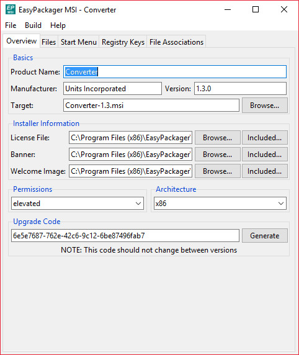Image resolution: width=299 pixels, height=355 pixels.
Task: Minimize the EasyPackager window
Action: pyautogui.click(x=228, y=9)
